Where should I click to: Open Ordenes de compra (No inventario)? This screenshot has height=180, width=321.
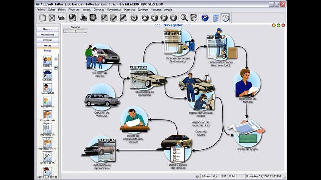click(x=179, y=42)
